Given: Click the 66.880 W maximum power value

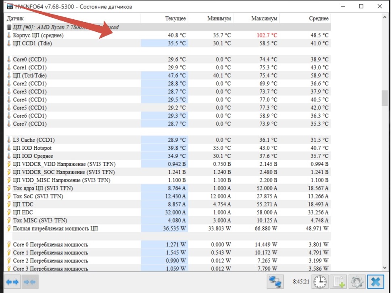Looking at the screenshot, I should [266, 228].
